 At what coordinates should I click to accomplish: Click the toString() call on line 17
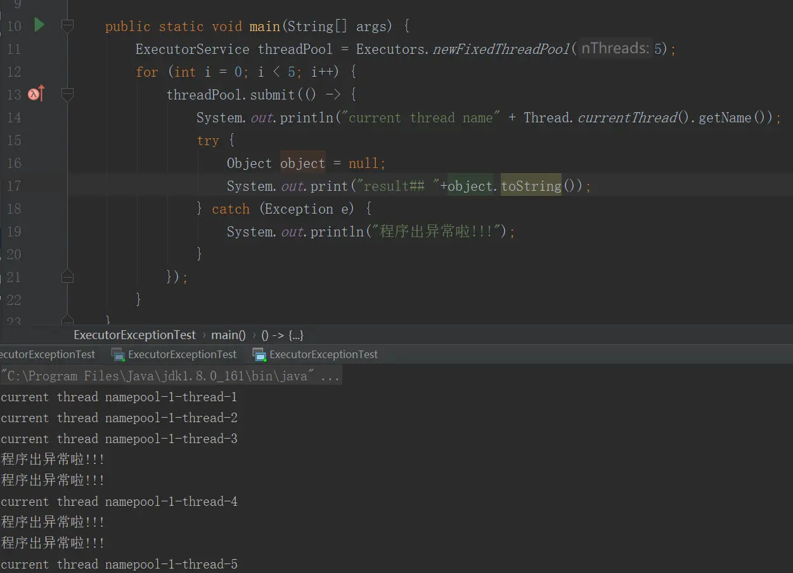(531, 186)
